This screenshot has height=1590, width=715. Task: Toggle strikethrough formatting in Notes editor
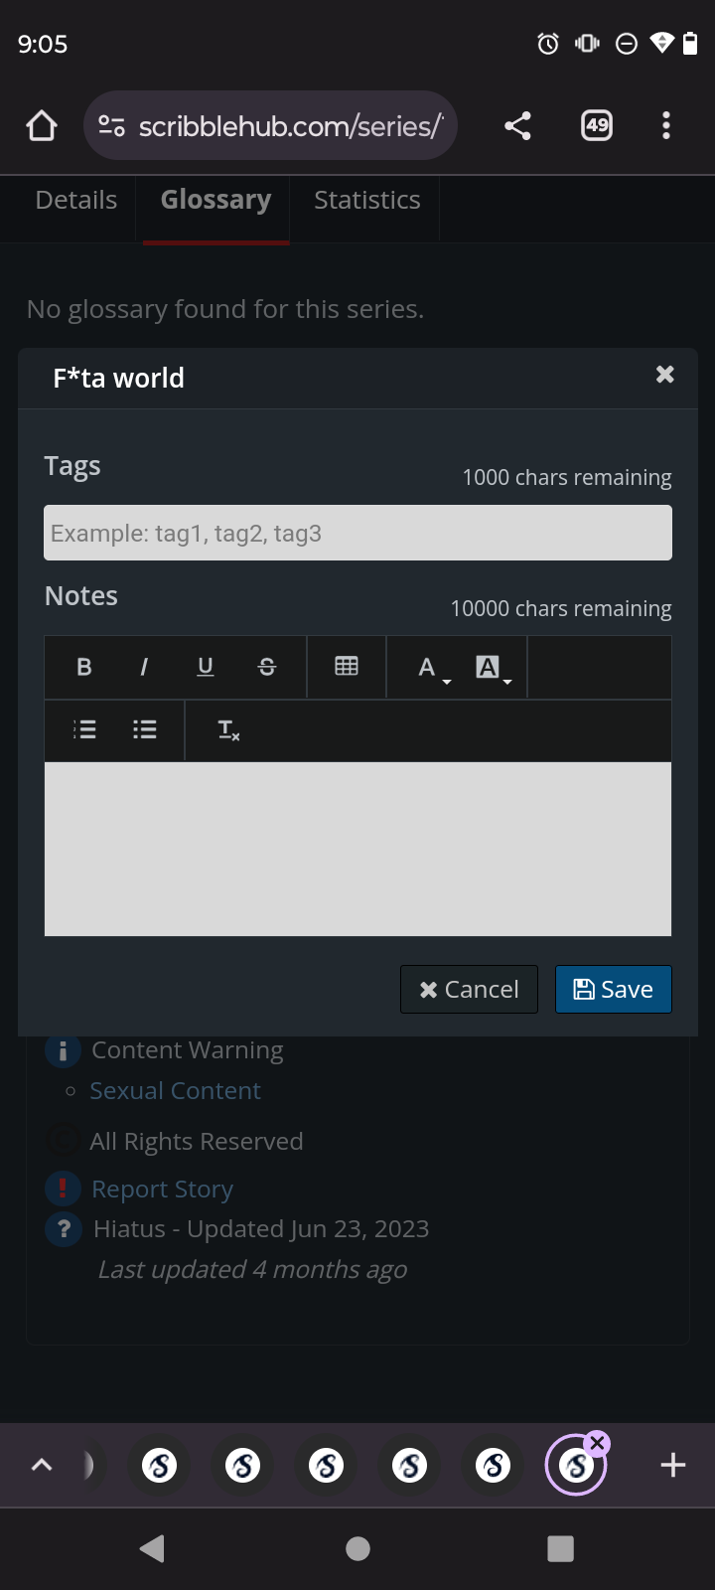point(267,667)
